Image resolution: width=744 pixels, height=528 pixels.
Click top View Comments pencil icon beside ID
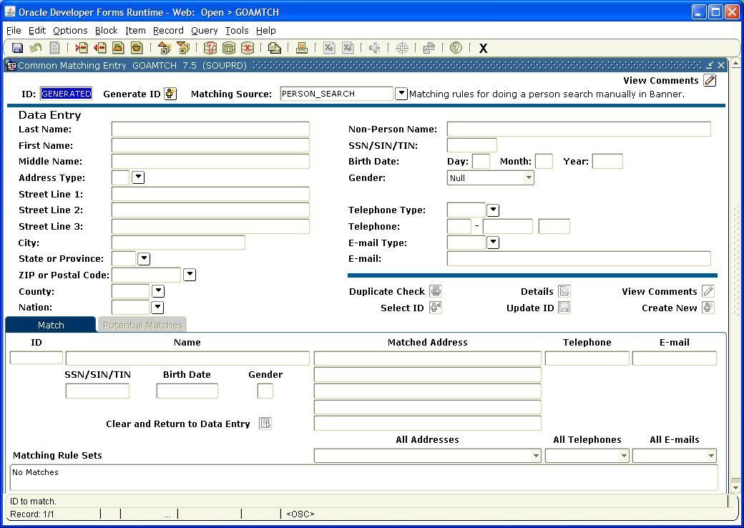[710, 80]
